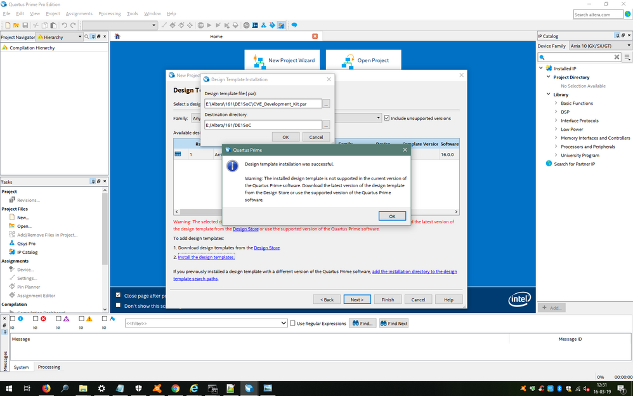Open the File menu
The width and height of the screenshot is (633, 396).
(x=6, y=13)
